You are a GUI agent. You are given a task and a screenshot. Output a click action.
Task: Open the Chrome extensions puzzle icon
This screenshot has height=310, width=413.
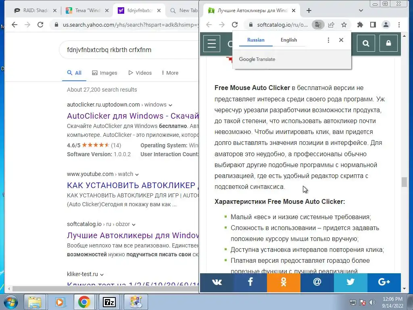coord(360,25)
